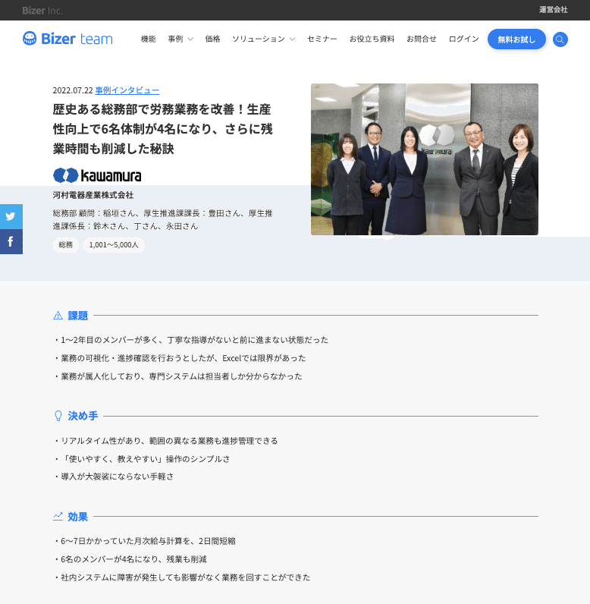Click the ログイン link
This screenshot has height=604, width=590.
coord(464,39)
